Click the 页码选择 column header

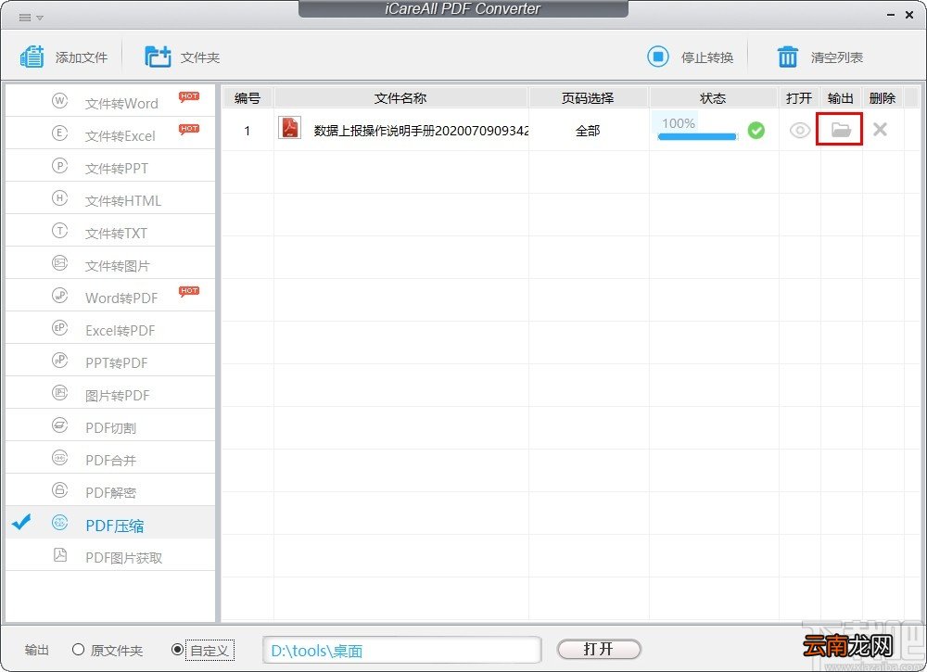[589, 98]
